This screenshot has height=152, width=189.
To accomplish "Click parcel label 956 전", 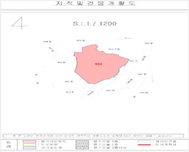I will point(61,62).
